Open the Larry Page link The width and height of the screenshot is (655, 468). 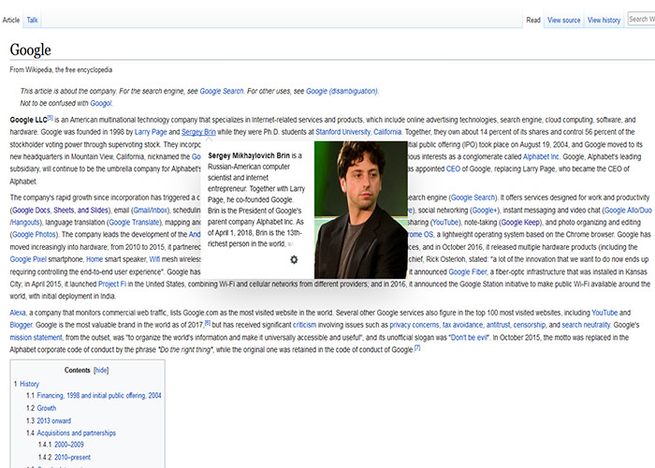pos(151,132)
